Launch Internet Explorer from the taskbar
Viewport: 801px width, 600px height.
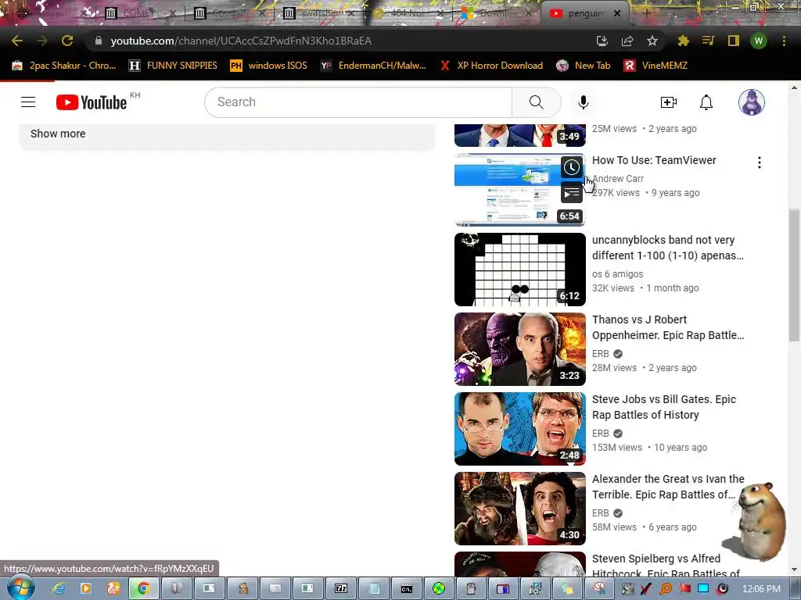click(x=59, y=589)
